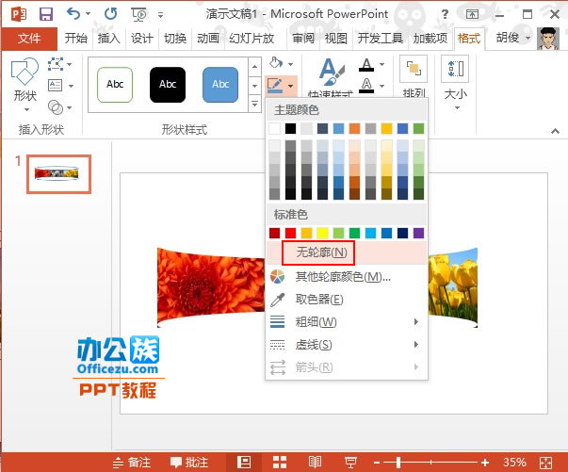Image resolution: width=568 pixels, height=472 pixels.
Task: Click the Merge Shapes icon
Action: coord(55,107)
